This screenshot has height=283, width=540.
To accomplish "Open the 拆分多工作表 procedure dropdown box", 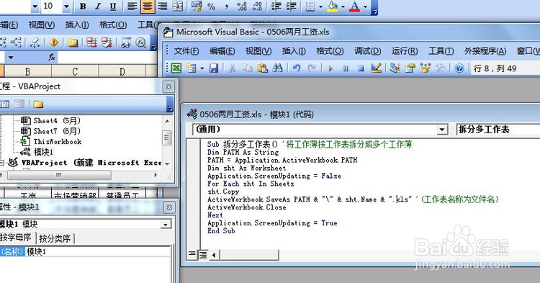I will click(498, 130).
